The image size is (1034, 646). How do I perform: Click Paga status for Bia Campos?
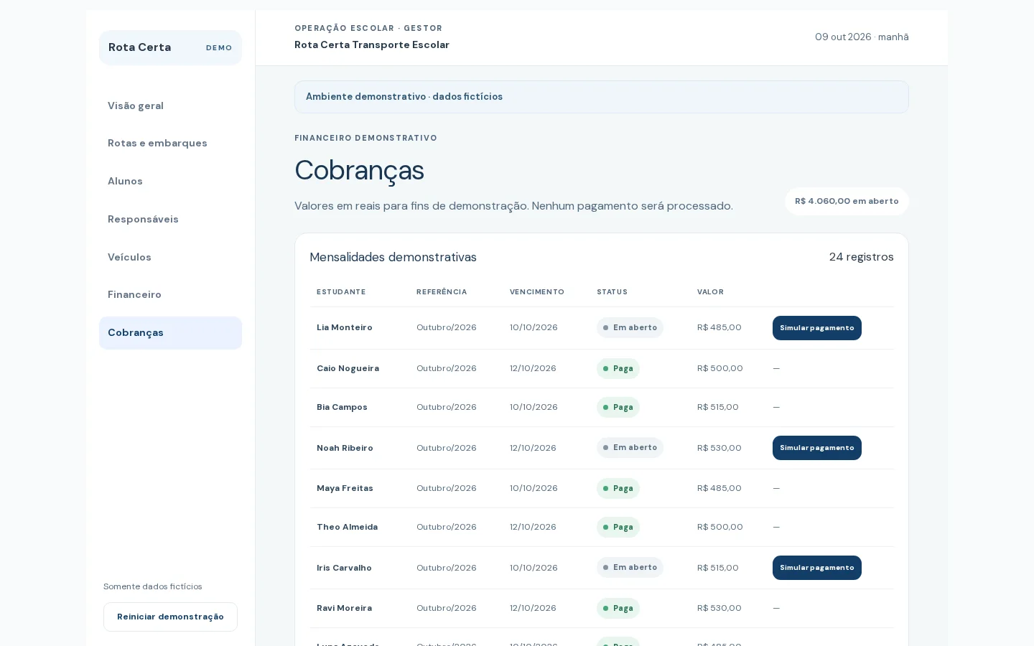tap(618, 407)
